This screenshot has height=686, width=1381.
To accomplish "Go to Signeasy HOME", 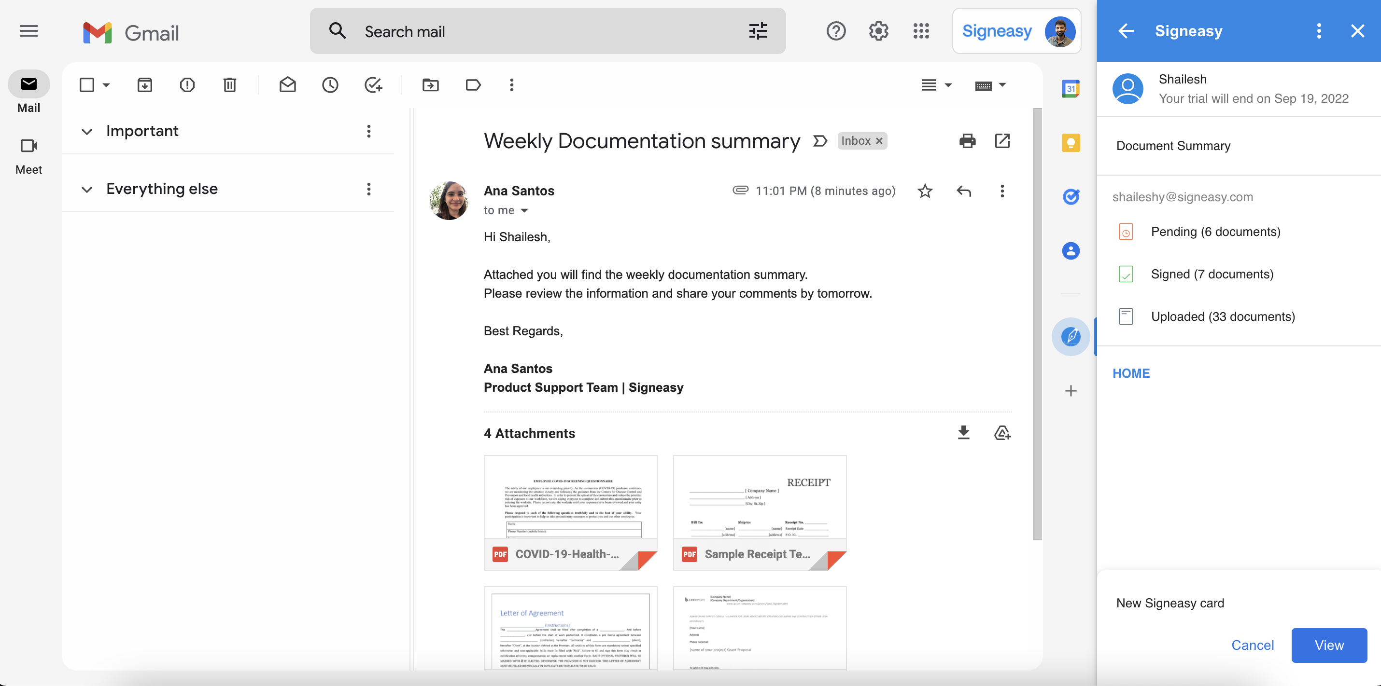I will (1131, 373).
